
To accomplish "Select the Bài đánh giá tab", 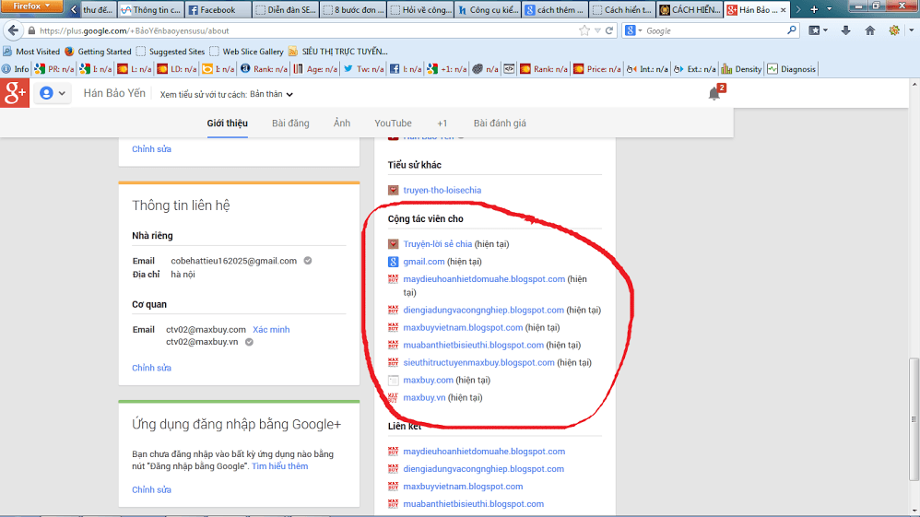I will pos(500,123).
